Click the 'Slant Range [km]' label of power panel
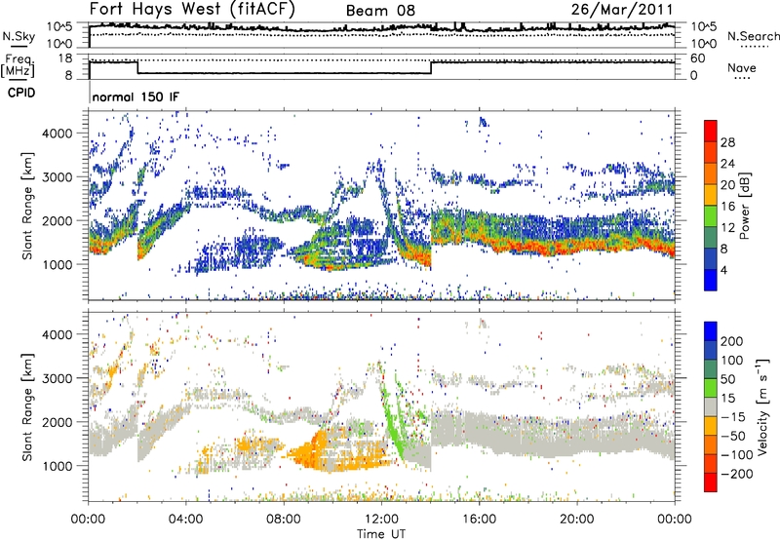780x540 pixels. tap(27, 206)
